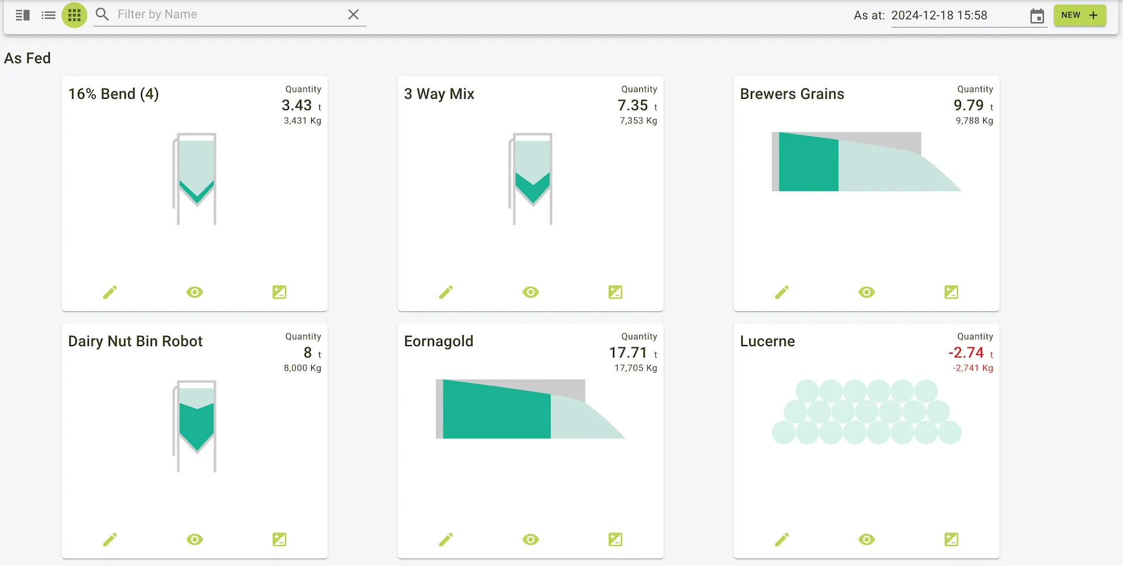Open the calendar date picker
The image size is (1123, 566).
tap(1036, 16)
